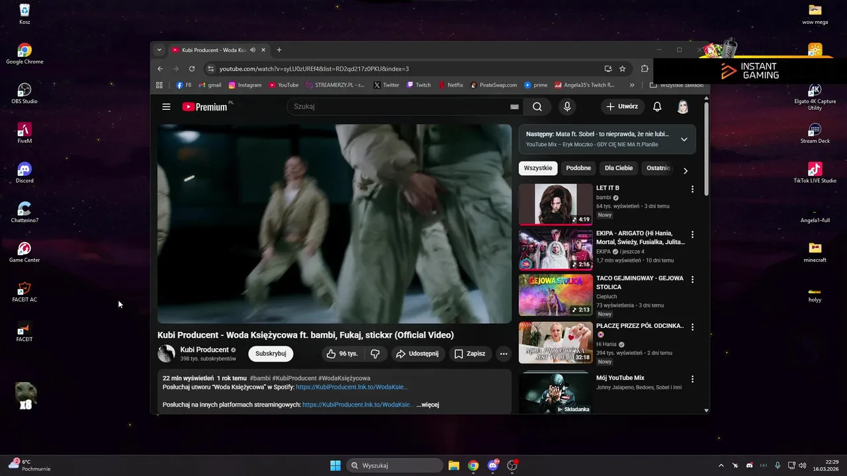The width and height of the screenshot is (847, 476).
Task: Click the #bambi hashtag
Action: 260,378
